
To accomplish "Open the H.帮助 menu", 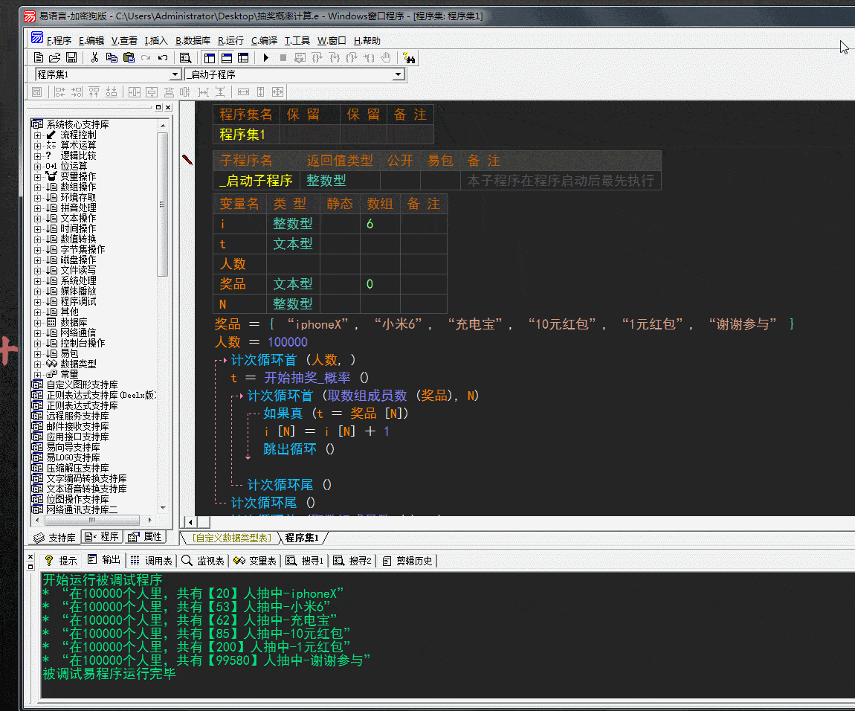I will pos(367,41).
